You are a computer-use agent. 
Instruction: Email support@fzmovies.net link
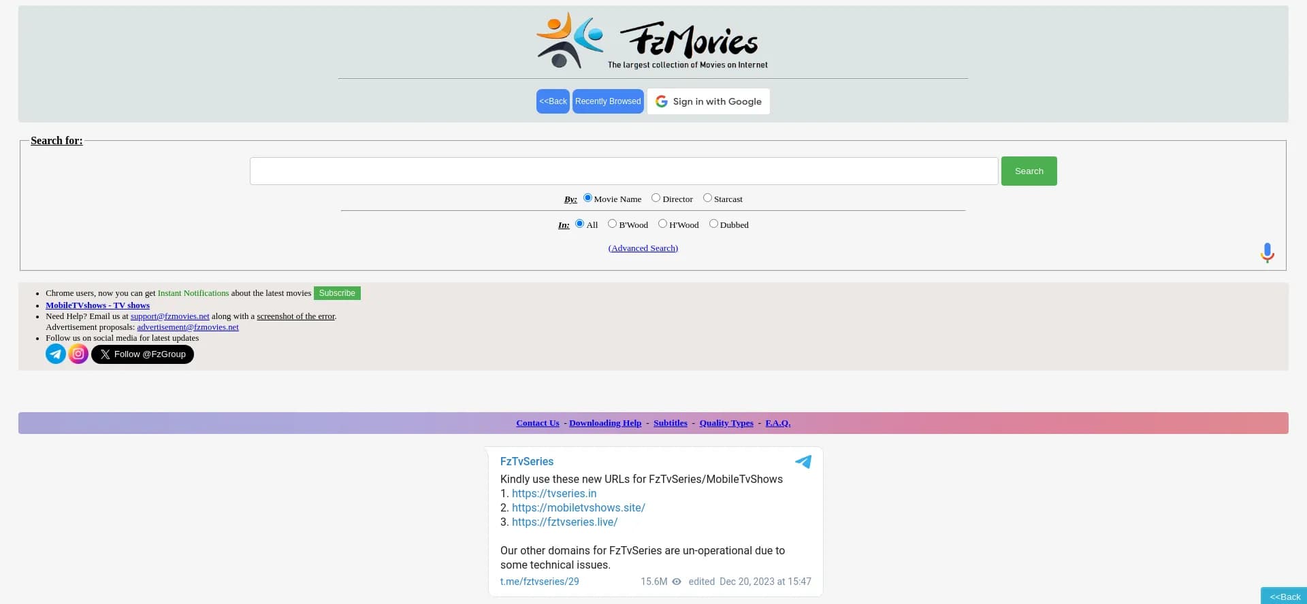point(170,316)
